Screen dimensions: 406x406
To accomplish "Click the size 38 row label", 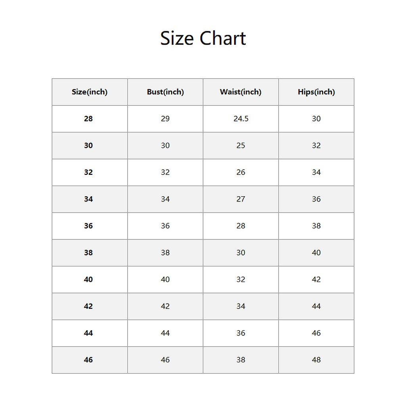I will coord(88,253).
